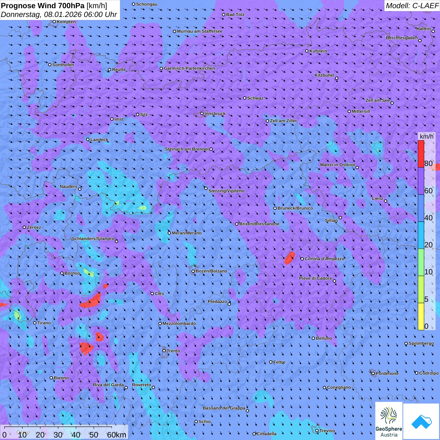Click the Cortina d'Ampezzo label
Image resolution: width=440 pixels, height=440 pixels.
tap(325, 259)
